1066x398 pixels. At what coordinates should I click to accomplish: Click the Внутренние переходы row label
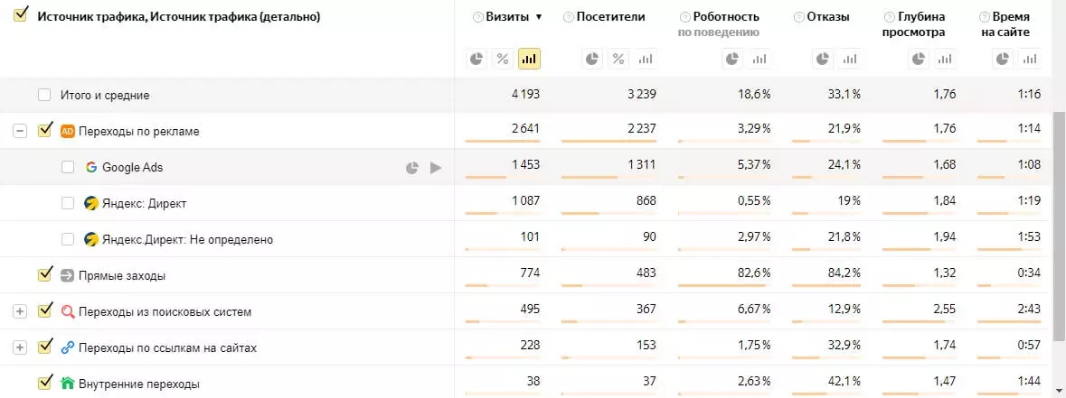pos(138,384)
